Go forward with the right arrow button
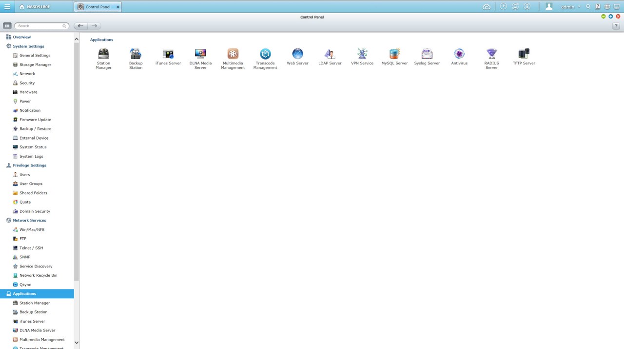624x349 pixels. pyautogui.click(x=94, y=26)
